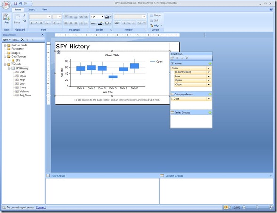Collapse the SPYHistory dataset node

pos(8,68)
